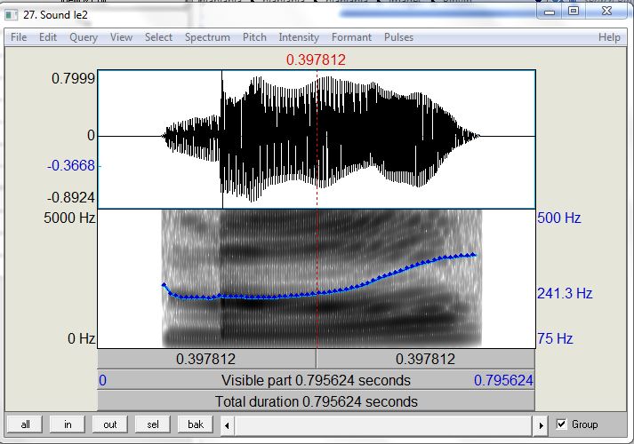The width and height of the screenshot is (634, 444).
Task: Minimize the Sound le2 window
Action: [x=550, y=12]
